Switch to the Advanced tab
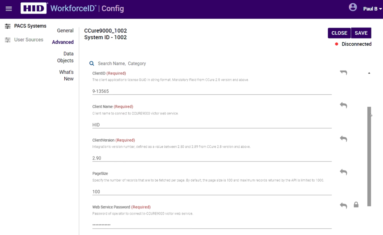This screenshot has height=235, width=383. [63, 42]
